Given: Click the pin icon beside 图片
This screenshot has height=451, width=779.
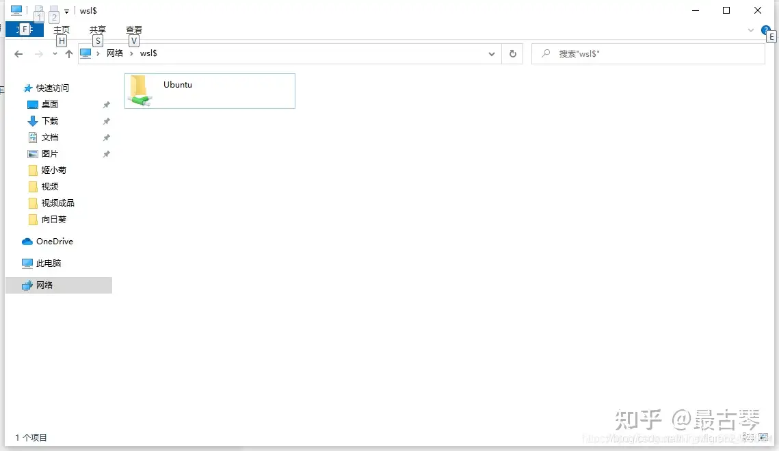Looking at the screenshot, I should 106,154.
